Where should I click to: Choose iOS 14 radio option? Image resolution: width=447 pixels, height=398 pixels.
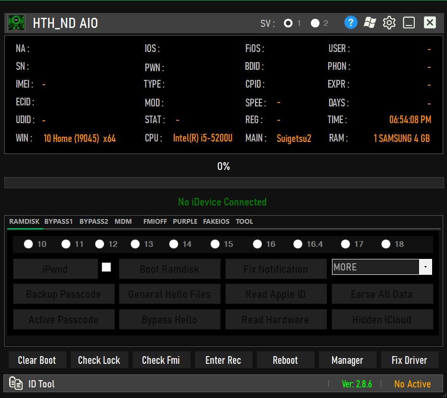coord(174,244)
